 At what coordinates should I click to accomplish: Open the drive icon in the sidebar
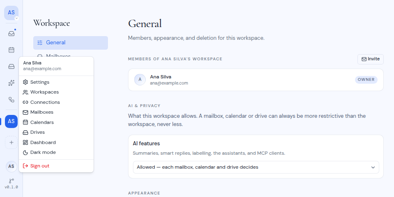(x=11, y=66)
